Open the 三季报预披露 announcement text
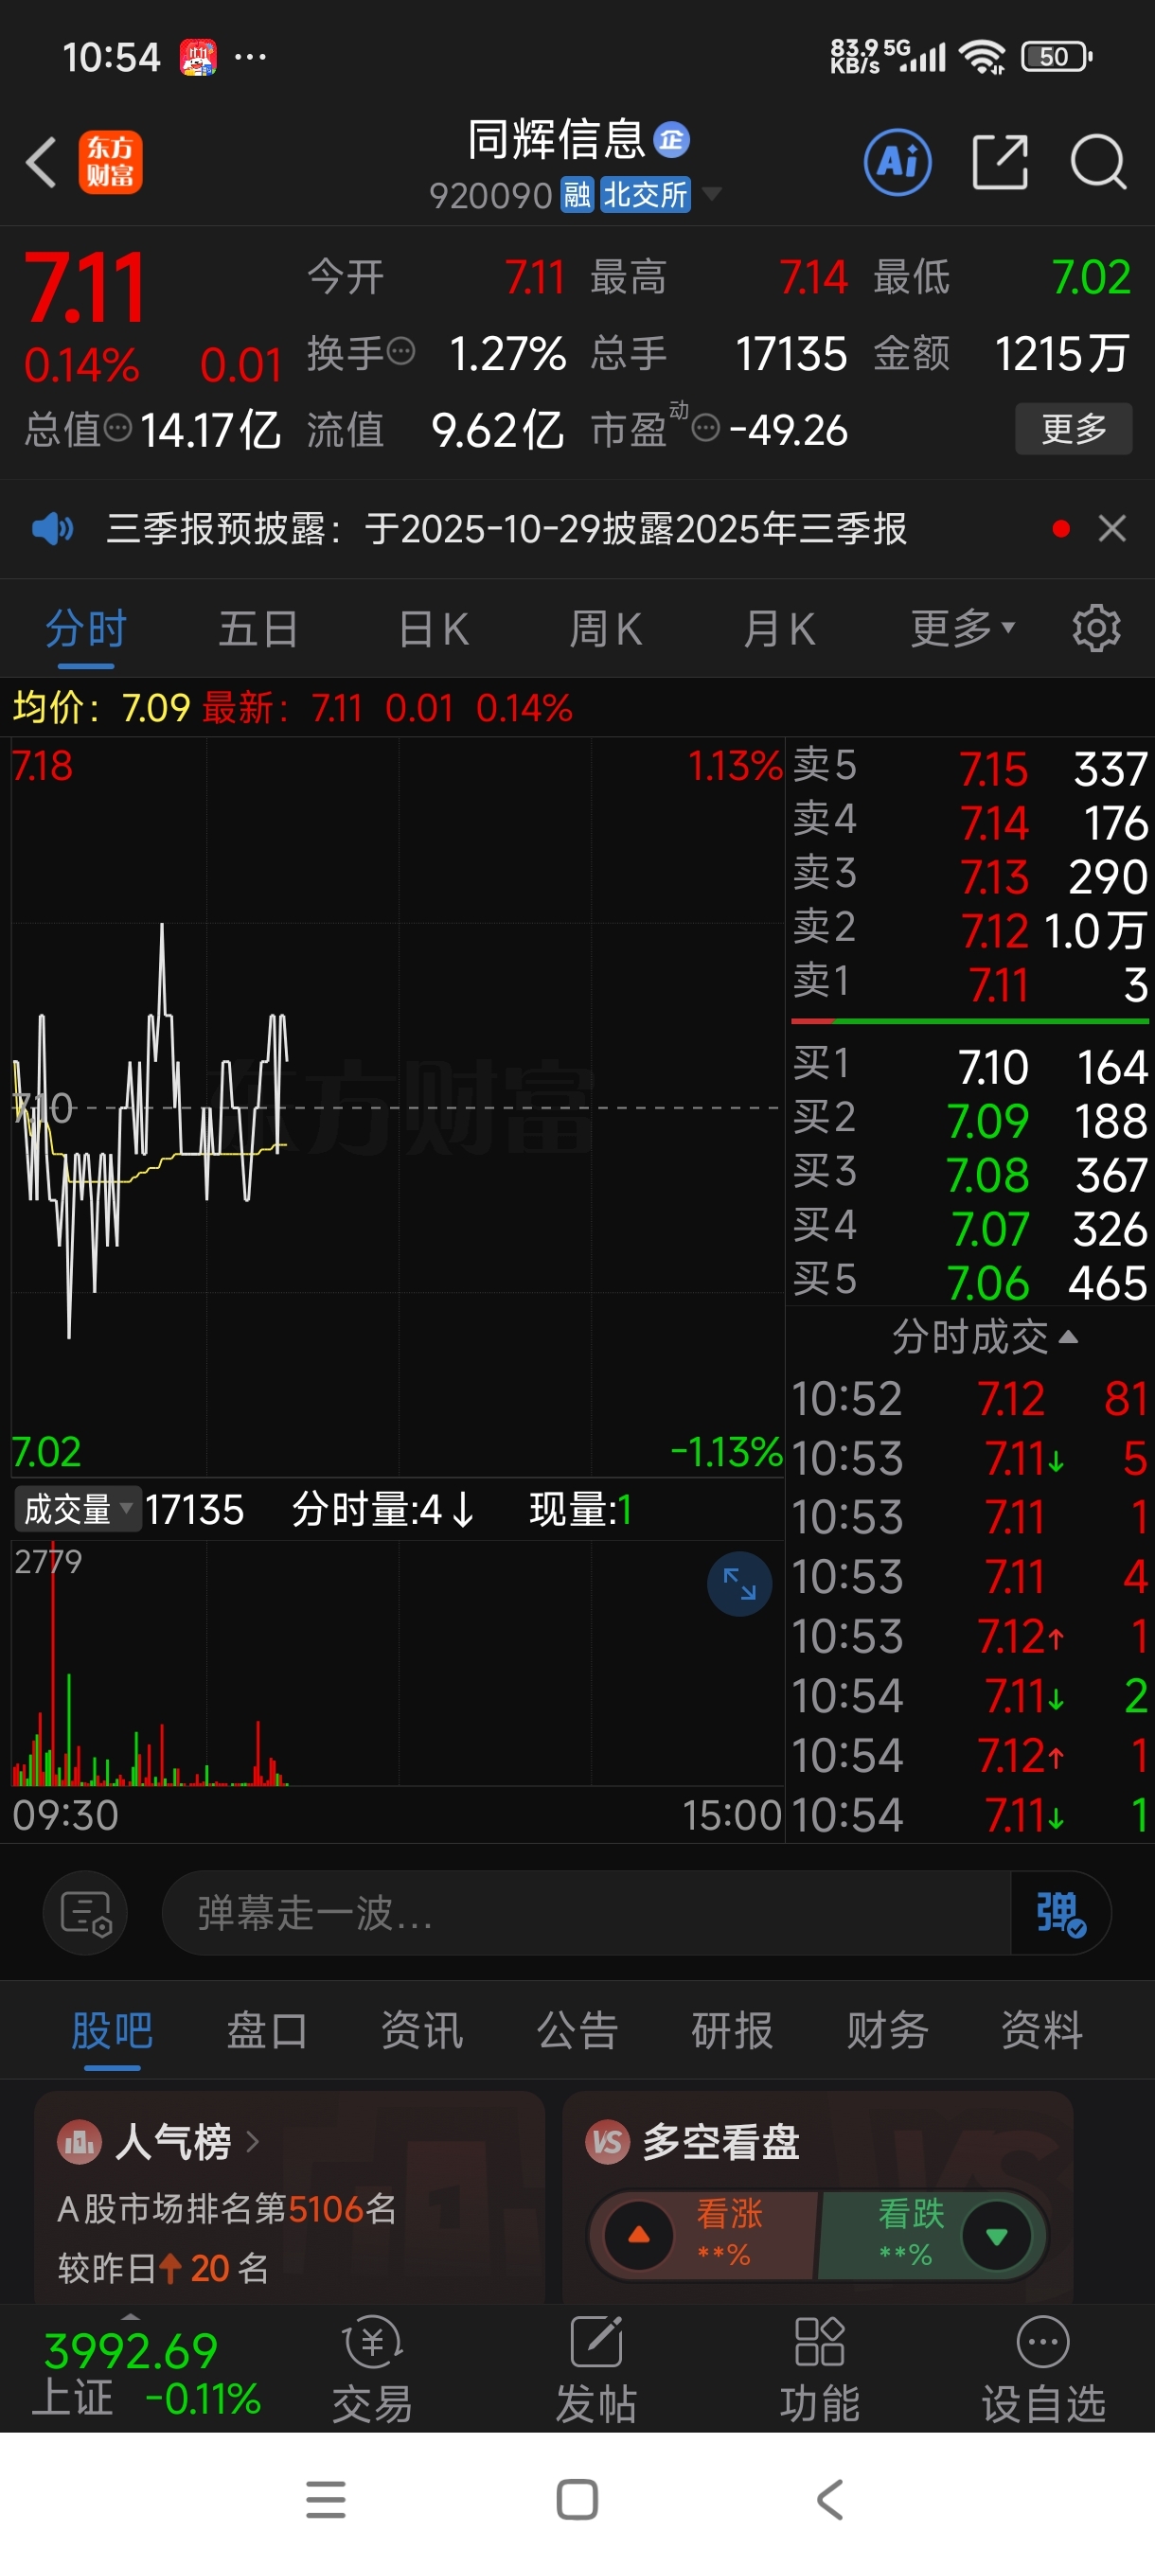This screenshot has height=2567, width=1155. pyautogui.click(x=506, y=528)
